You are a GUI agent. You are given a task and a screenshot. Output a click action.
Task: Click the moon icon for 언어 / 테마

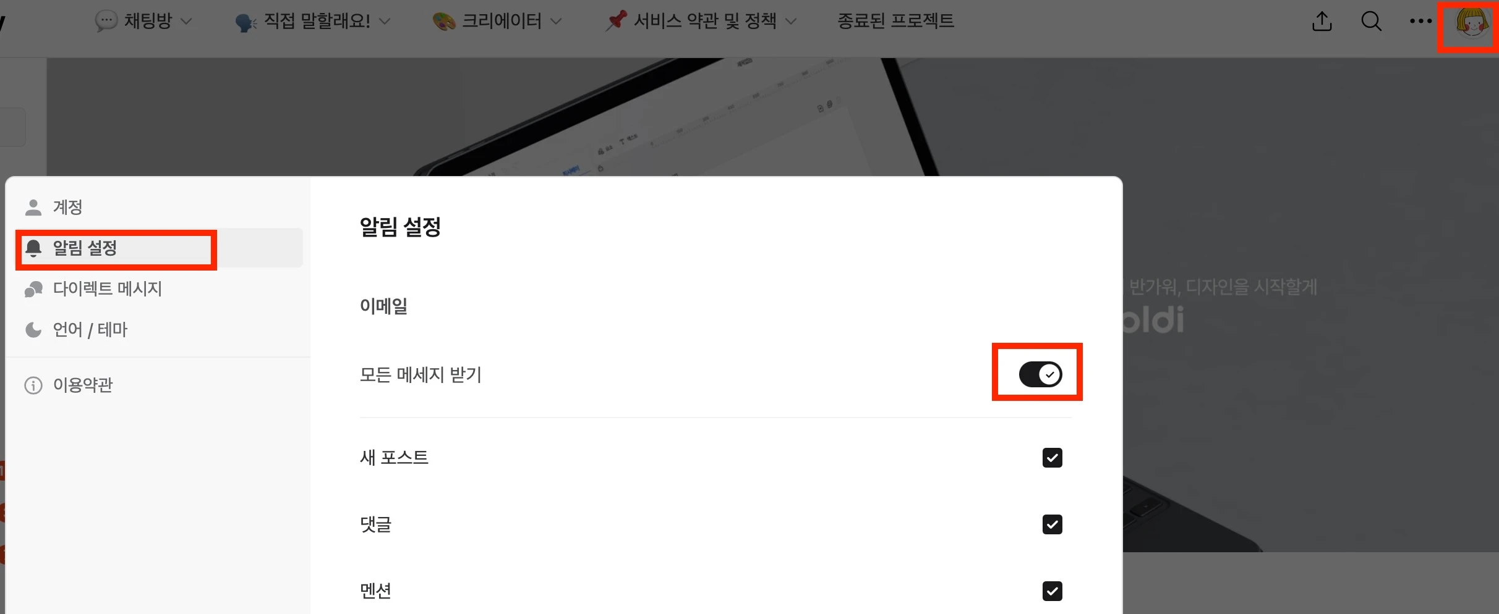pos(33,330)
